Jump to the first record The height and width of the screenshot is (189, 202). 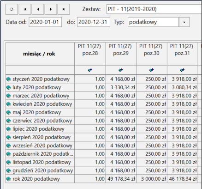(25, 9)
